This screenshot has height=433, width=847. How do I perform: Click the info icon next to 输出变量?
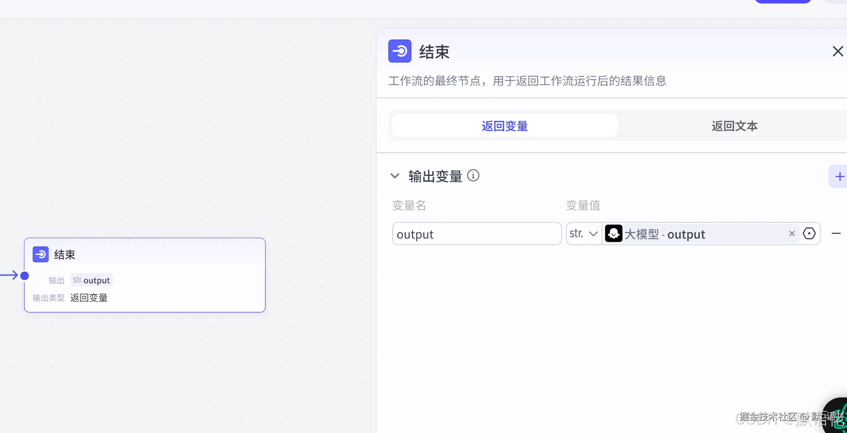(473, 176)
